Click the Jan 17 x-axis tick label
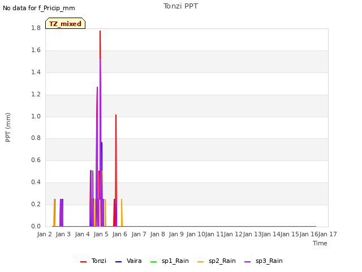Screen dimensions: 362x272 pyautogui.click(x=327, y=234)
